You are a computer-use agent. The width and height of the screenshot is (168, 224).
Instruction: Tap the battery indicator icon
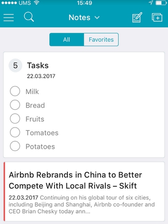161,3
